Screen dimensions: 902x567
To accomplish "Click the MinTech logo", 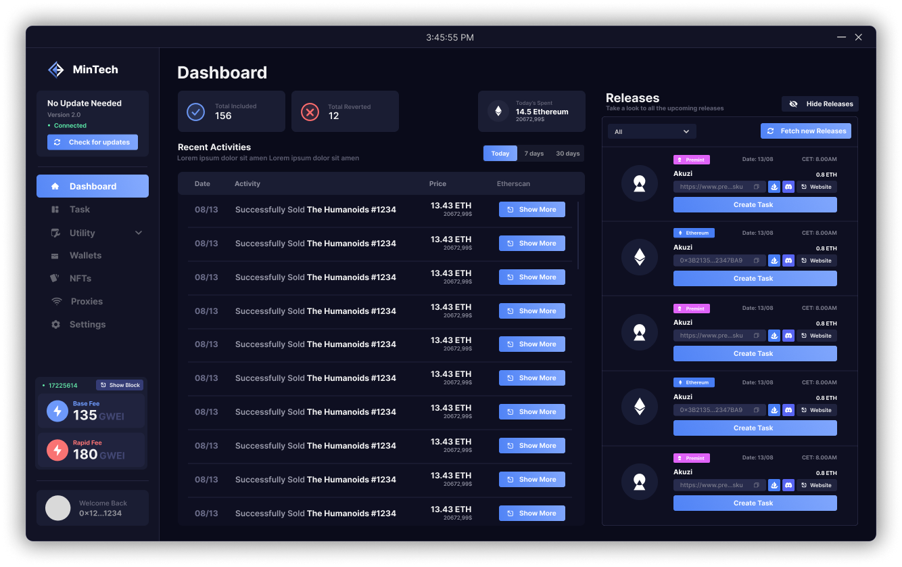I will point(55,70).
